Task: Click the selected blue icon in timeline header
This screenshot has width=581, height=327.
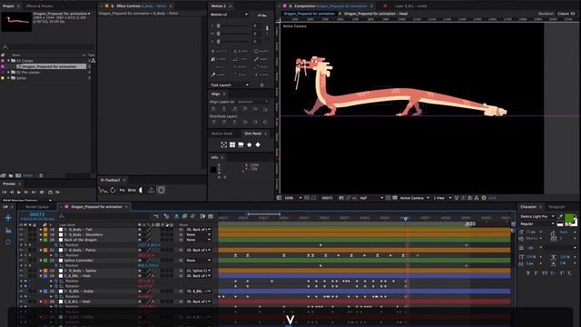Action: (177, 216)
